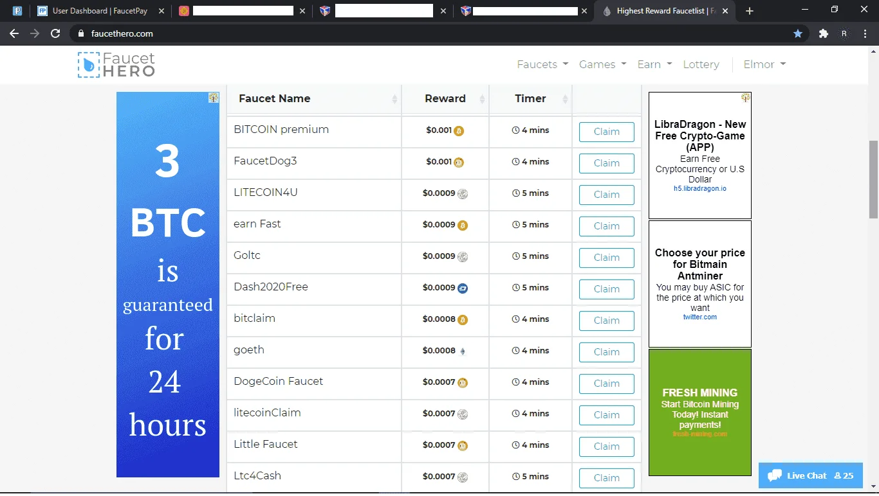Screen dimensions: 879x496
Task: Click the ad info icon on the 3 BTC banner
Action: pos(214,98)
